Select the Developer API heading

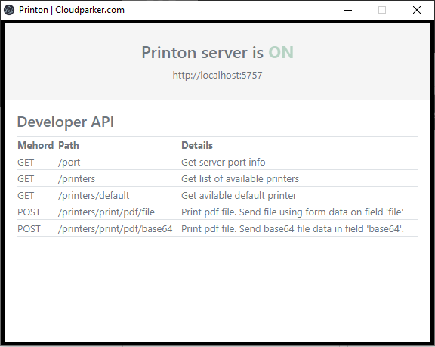(66, 122)
